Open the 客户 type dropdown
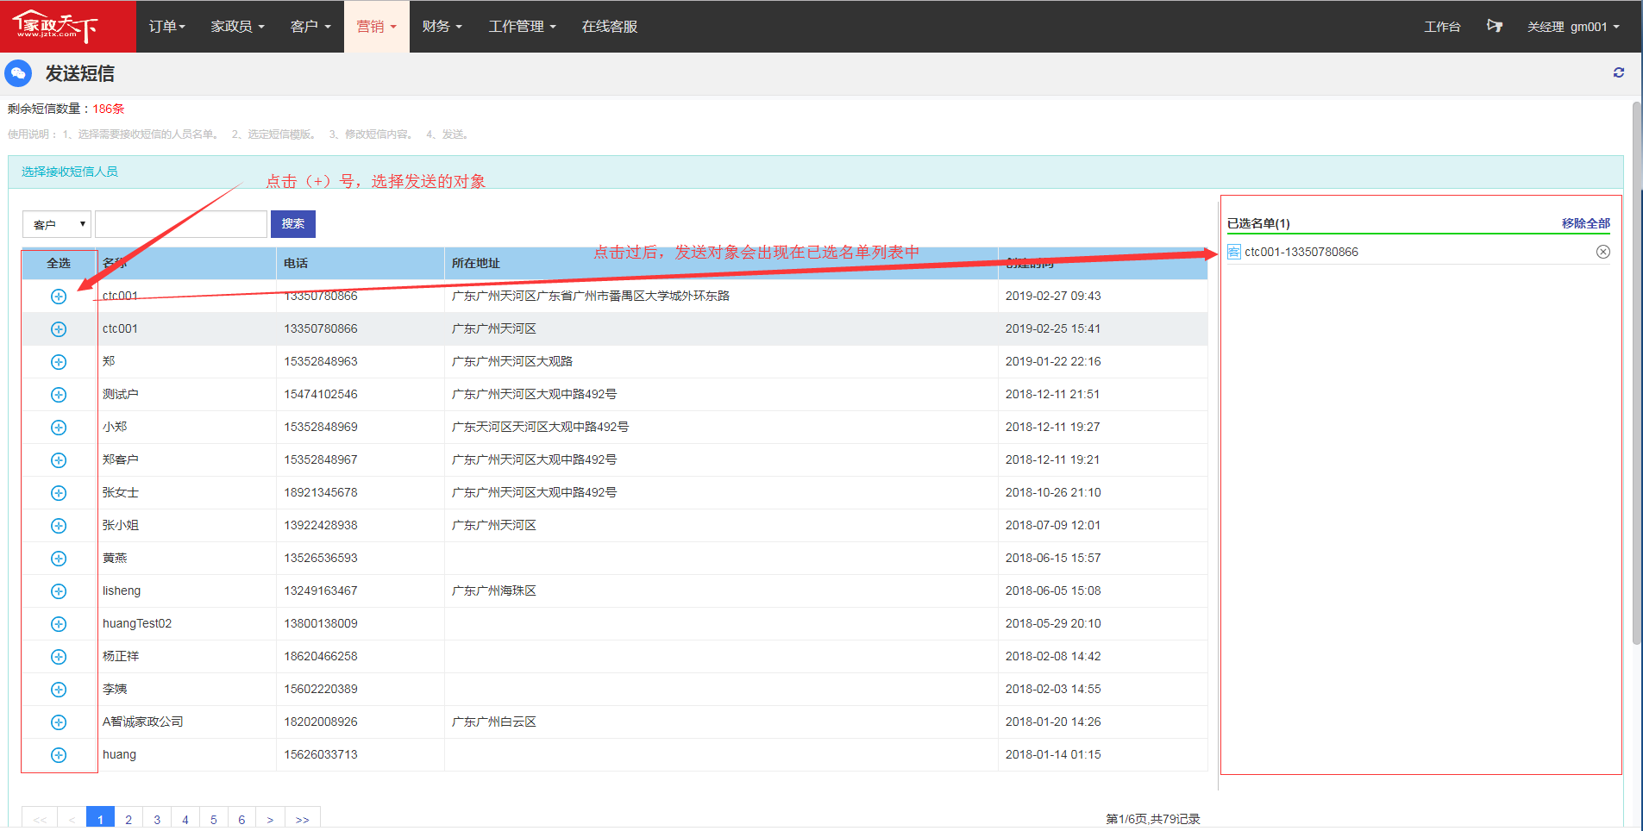Viewport: 1643px width, 831px height. (57, 224)
